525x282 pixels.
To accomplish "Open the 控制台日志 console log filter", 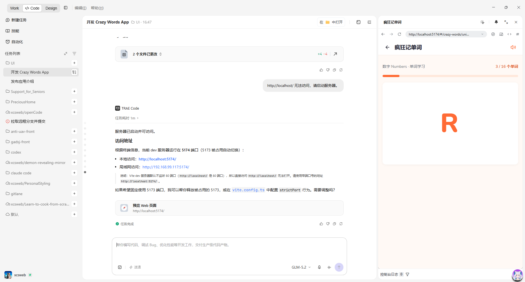I will (x=407, y=274).
